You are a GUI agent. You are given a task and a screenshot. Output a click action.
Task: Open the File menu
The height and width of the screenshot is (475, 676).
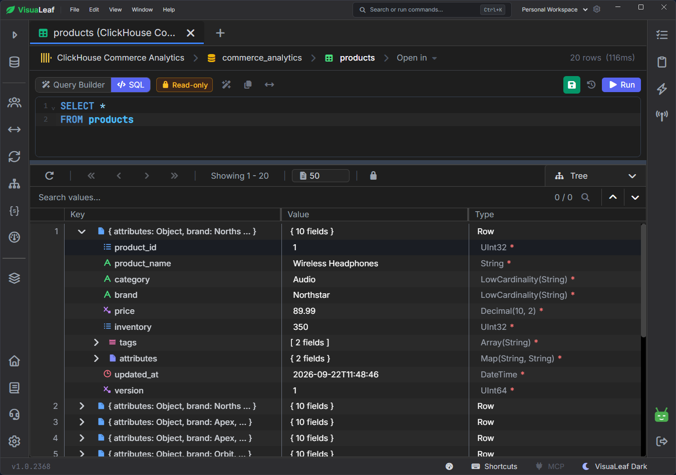point(75,10)
